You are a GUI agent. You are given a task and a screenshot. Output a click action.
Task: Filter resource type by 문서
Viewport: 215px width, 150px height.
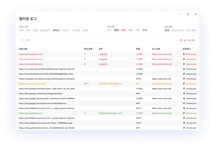28,30
